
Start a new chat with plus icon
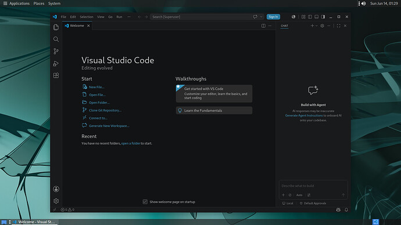(312, 26)
